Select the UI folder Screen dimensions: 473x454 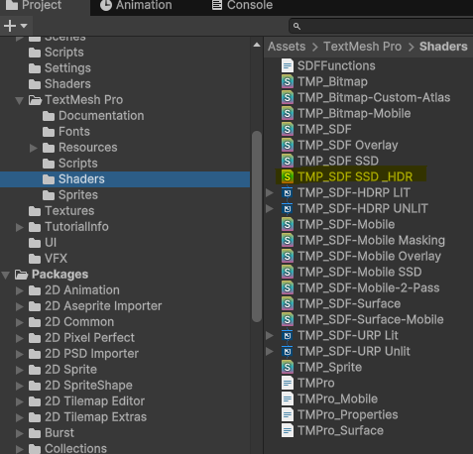point(43,243)
